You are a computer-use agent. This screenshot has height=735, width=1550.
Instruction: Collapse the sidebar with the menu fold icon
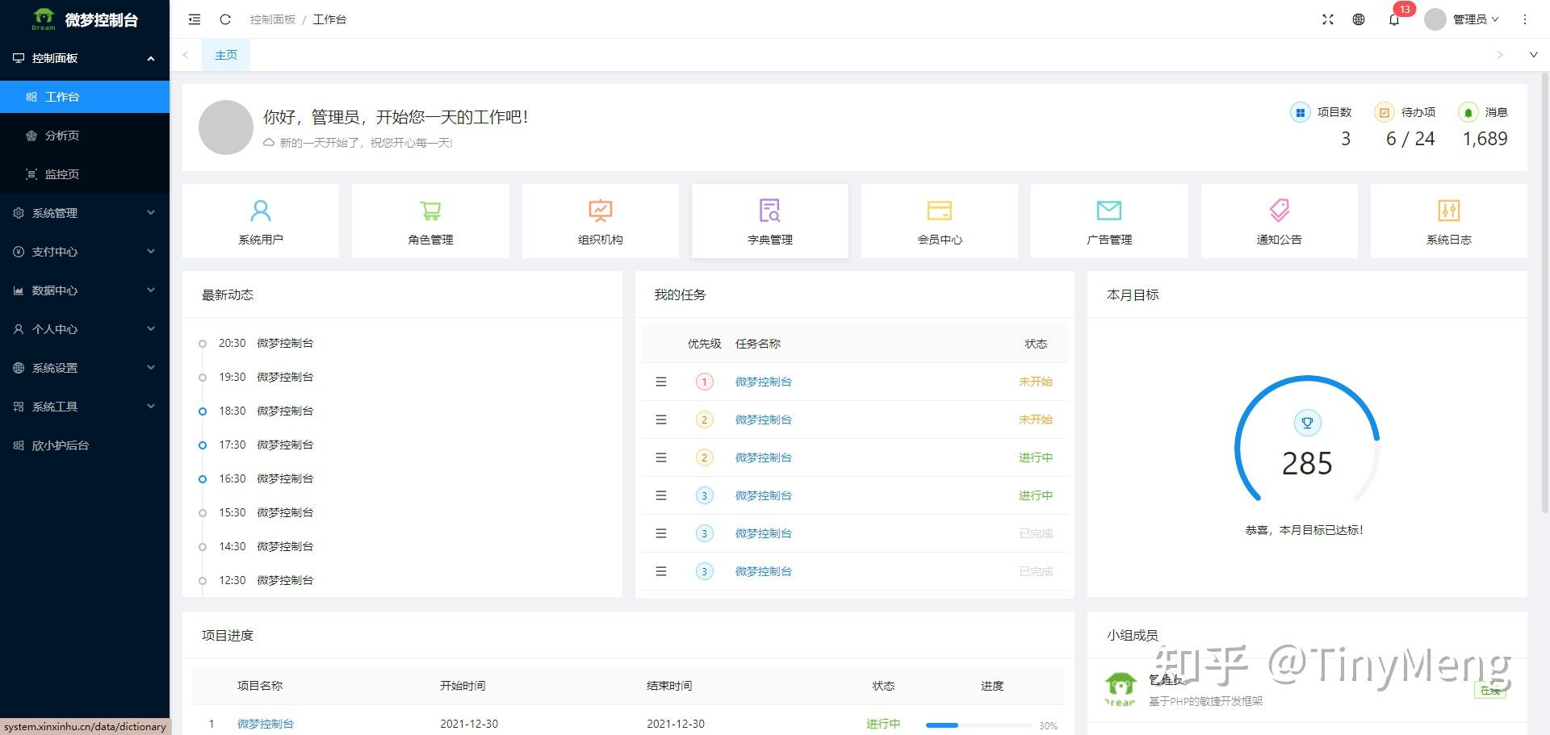[195, 19]
